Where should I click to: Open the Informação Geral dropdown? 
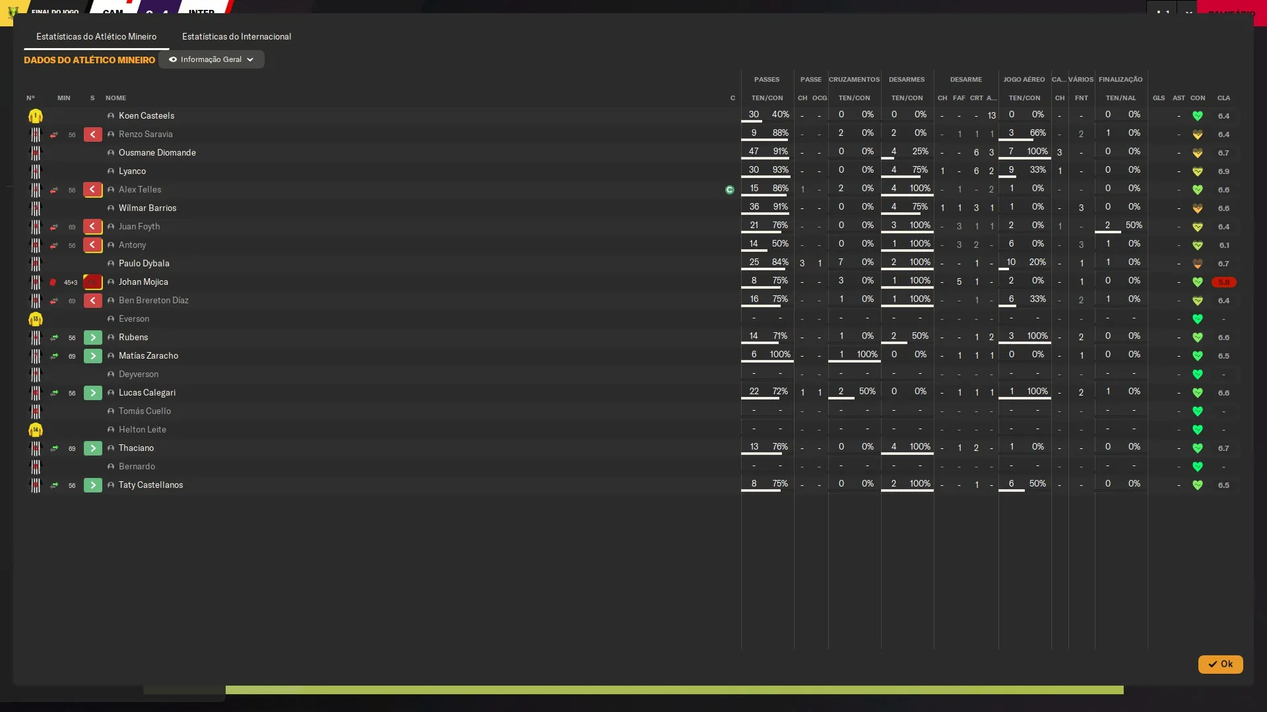[x=211, y=59]
